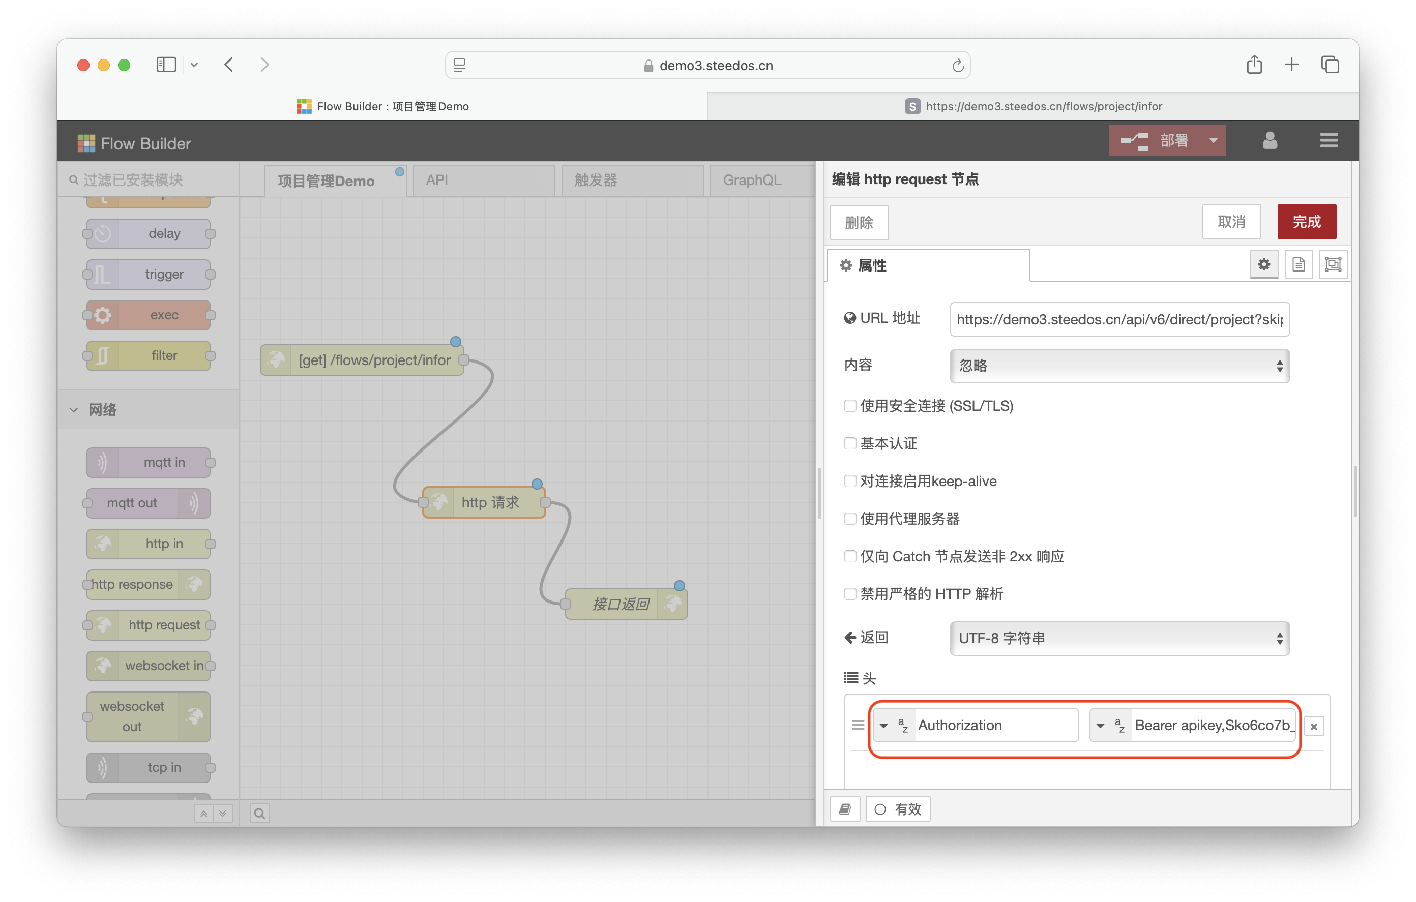Remove the Authorization header row
1416x902 pixels.
click(1314, 726)
